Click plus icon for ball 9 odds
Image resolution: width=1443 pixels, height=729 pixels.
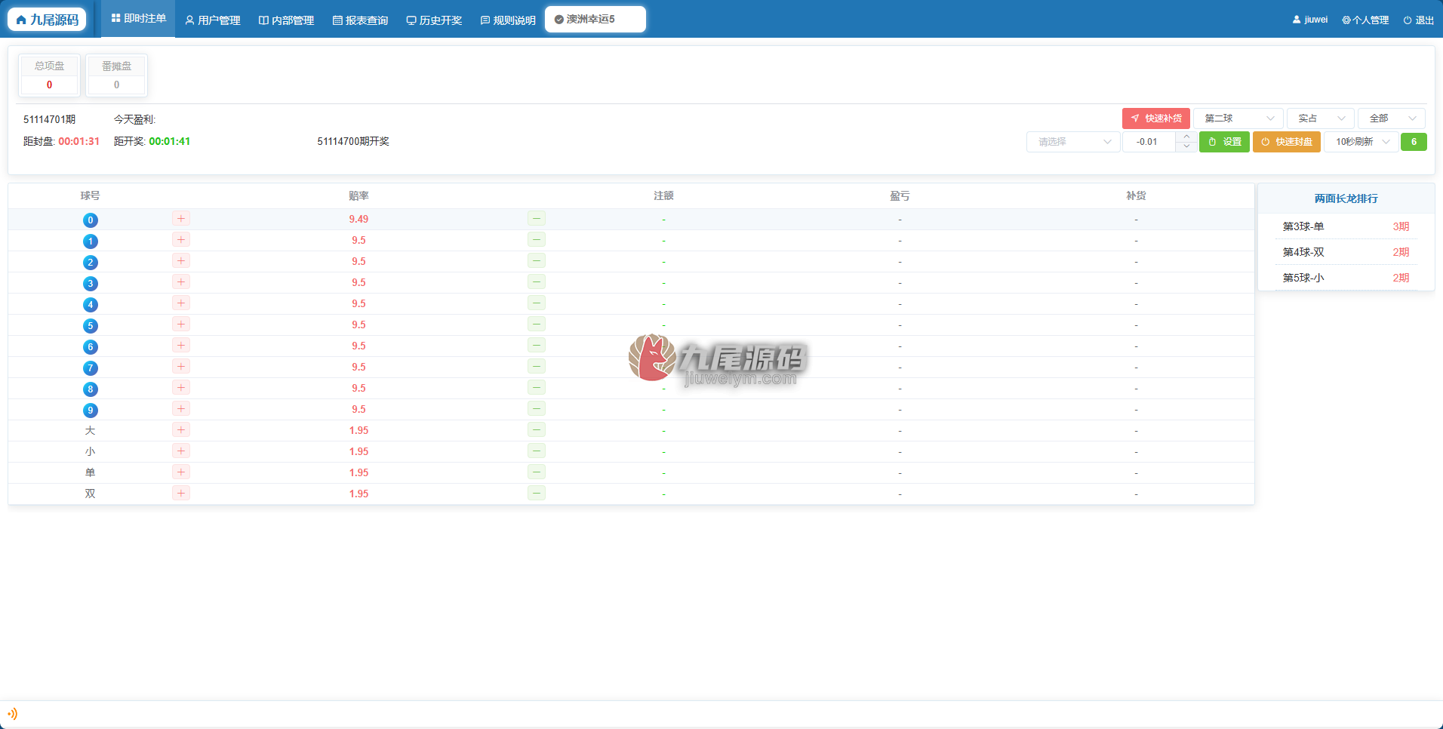[181, 409]
